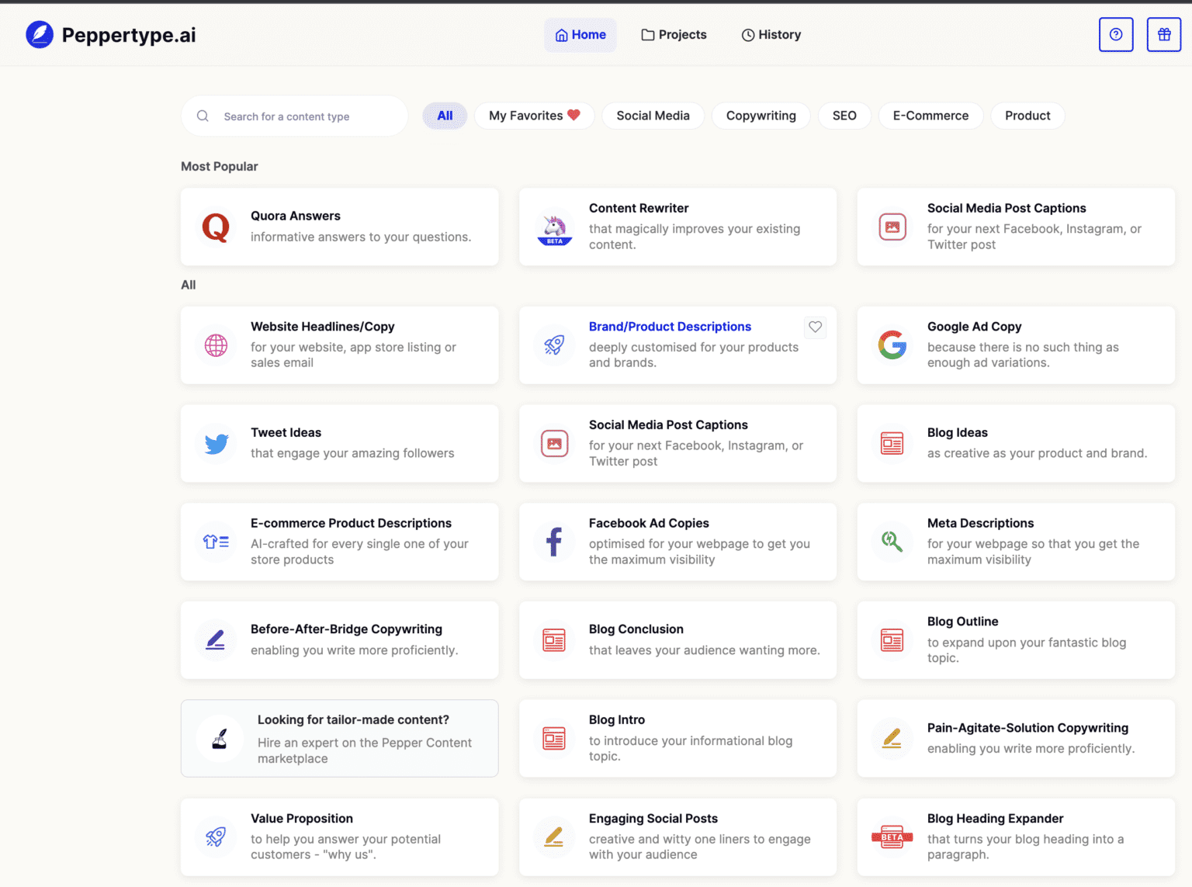Viewport: 1192px width, 887px height.
Task: Open the Meta Descriptions title
Action: 980,523
